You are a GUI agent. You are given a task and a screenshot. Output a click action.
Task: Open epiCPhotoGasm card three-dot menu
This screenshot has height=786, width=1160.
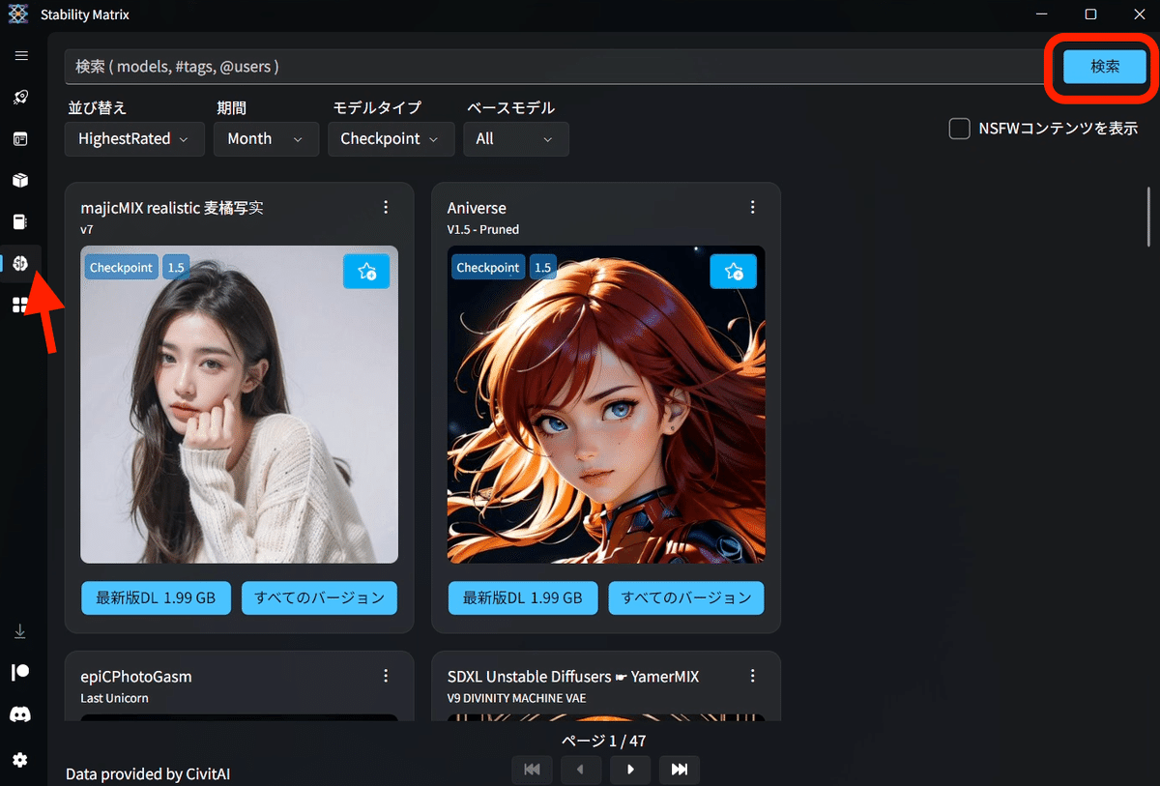386,676
